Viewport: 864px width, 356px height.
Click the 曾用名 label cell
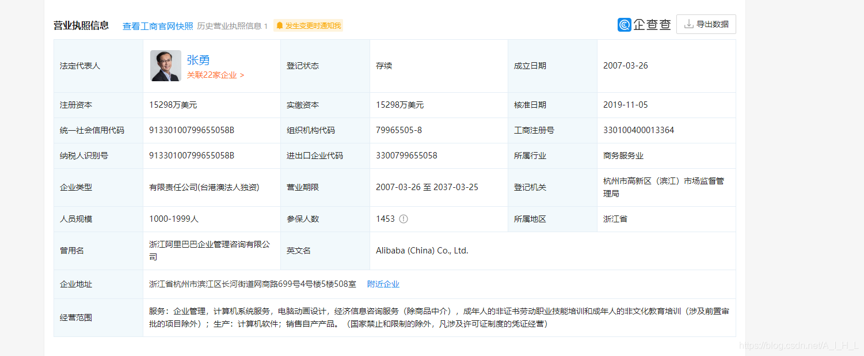(x=98, y=251)
